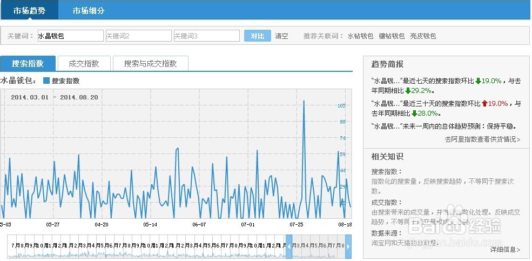
Task: Click x-axis label 04-20
Action: tap(102, 224)
